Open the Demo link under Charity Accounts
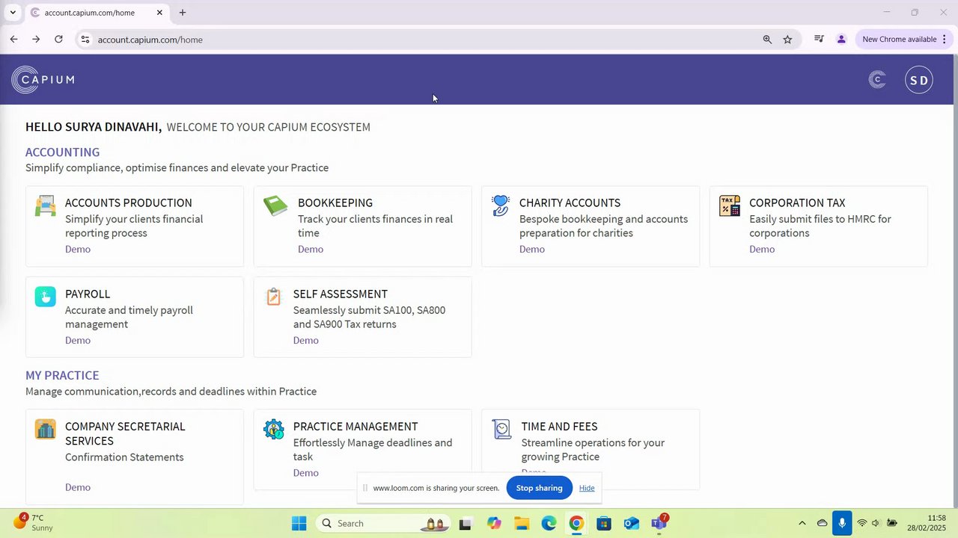Screen dimensions: 958x538 tap(532, 250)
